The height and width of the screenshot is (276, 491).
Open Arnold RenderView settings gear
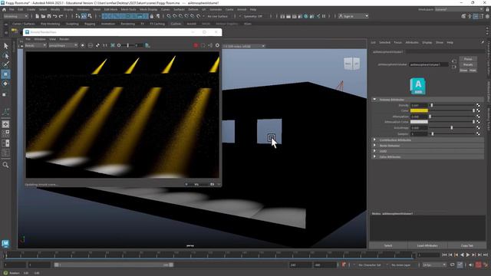click(x=217, y=45)
